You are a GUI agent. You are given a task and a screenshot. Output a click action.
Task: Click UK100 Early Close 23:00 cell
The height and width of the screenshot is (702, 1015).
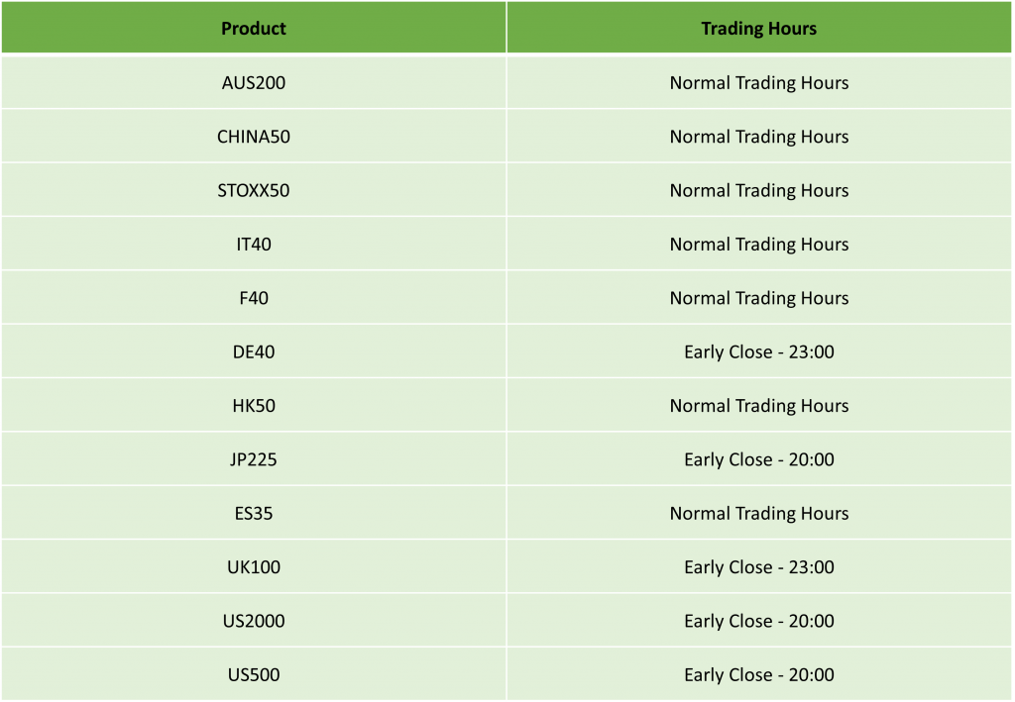758,567
